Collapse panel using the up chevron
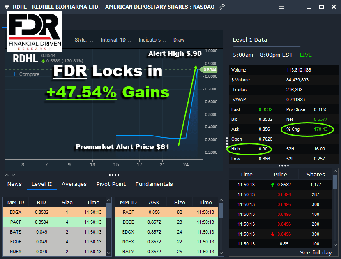The height and width of the screenshot is (259, 341). pos(7,175)
